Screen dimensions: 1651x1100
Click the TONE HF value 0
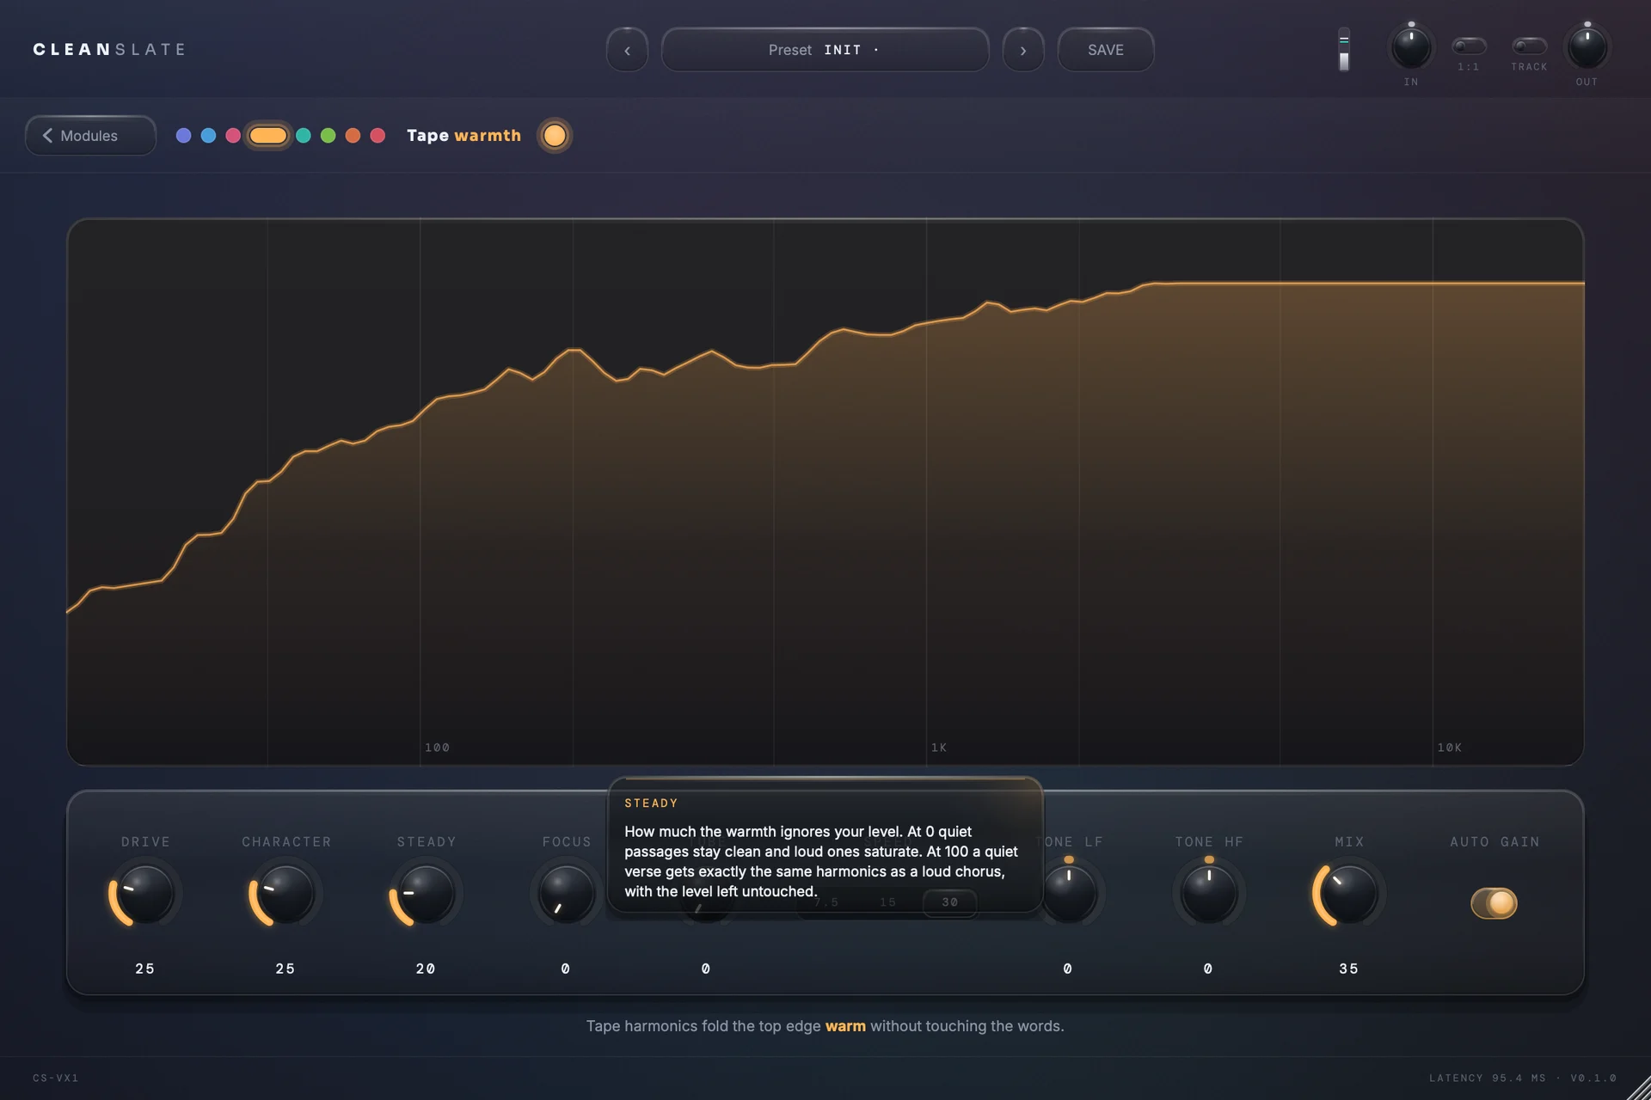(1208, 969)
